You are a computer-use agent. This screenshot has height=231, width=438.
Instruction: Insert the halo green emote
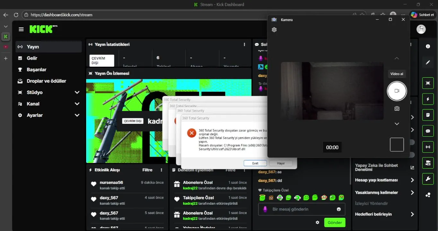pos(262,198)
